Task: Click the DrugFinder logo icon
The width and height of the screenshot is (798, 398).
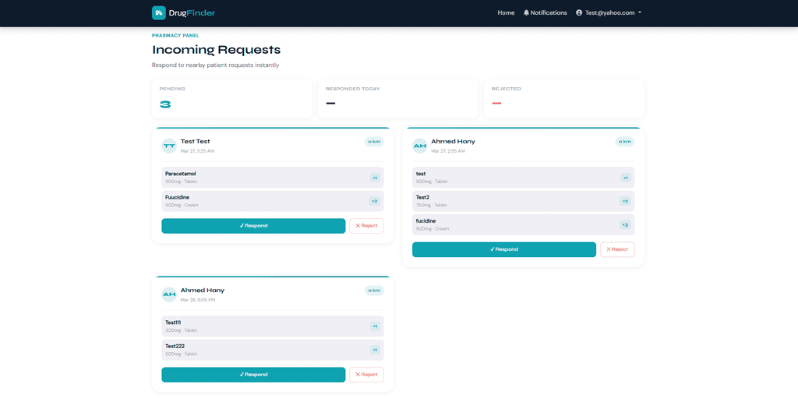Action: click(159, 12)
